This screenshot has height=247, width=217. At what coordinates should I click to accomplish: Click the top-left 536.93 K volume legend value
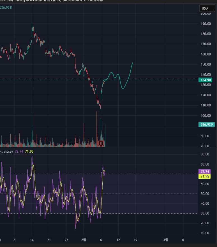(6, 7)
